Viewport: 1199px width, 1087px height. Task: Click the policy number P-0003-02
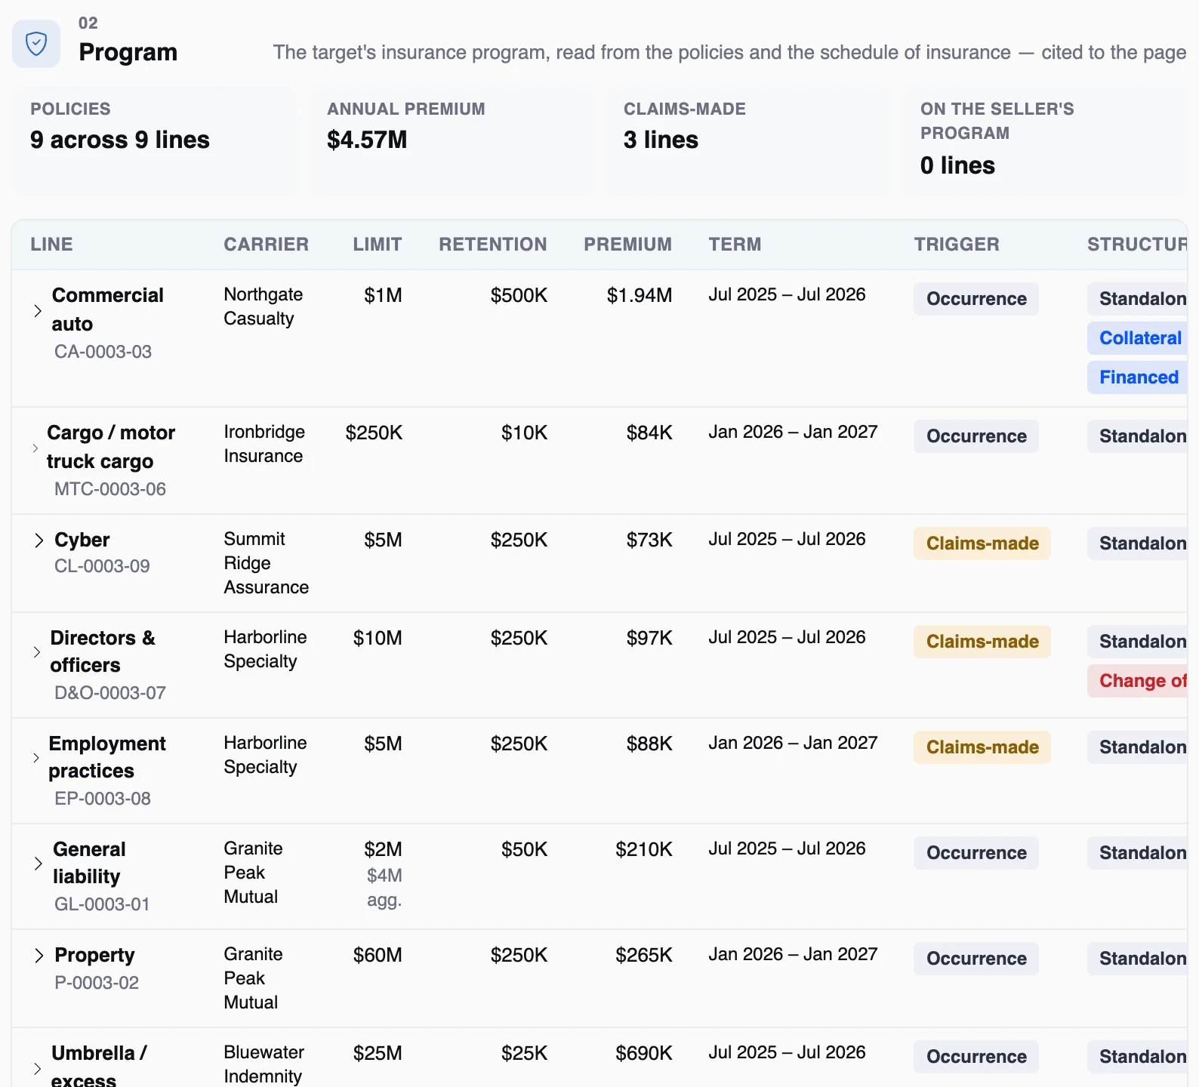tap(97, 983)
